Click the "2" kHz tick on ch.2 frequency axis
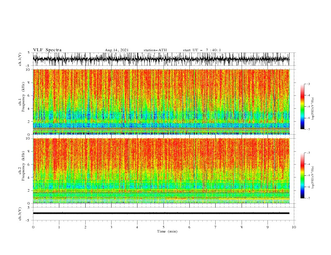The width and height of the screenshot is (331, 255). 29,190
